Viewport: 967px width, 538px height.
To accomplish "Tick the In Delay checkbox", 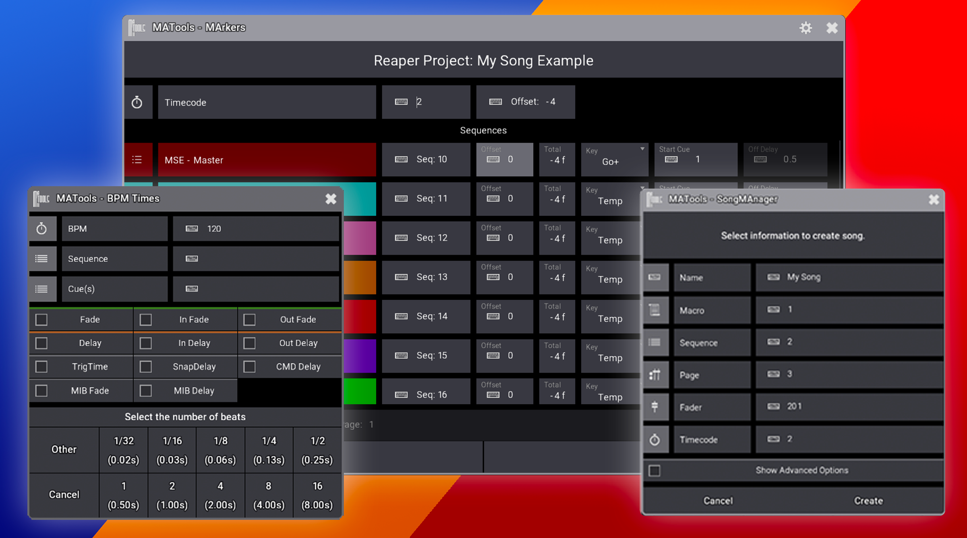I will tap(146, 343).
